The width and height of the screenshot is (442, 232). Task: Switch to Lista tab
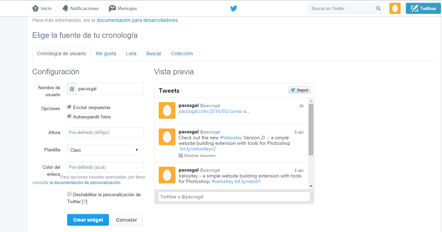[x=131, y=53]
